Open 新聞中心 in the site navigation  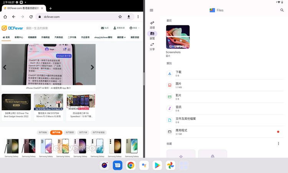click(x=19, y=37)
